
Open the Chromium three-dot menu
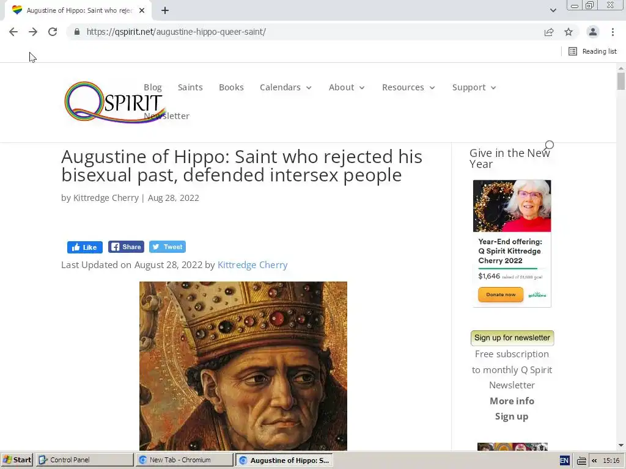point(613,32)
